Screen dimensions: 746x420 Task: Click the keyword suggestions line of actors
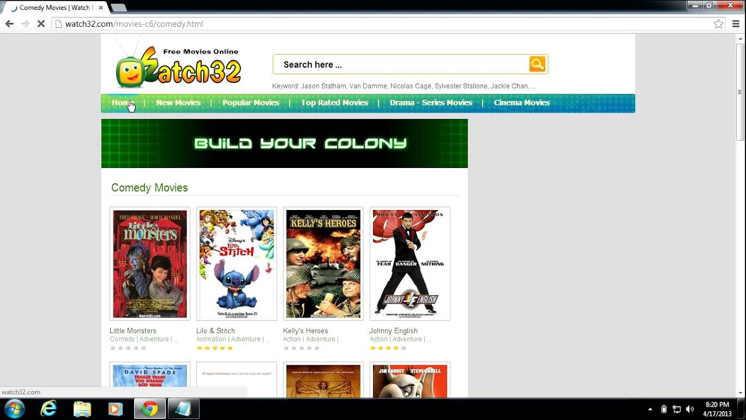coord(404,86)
